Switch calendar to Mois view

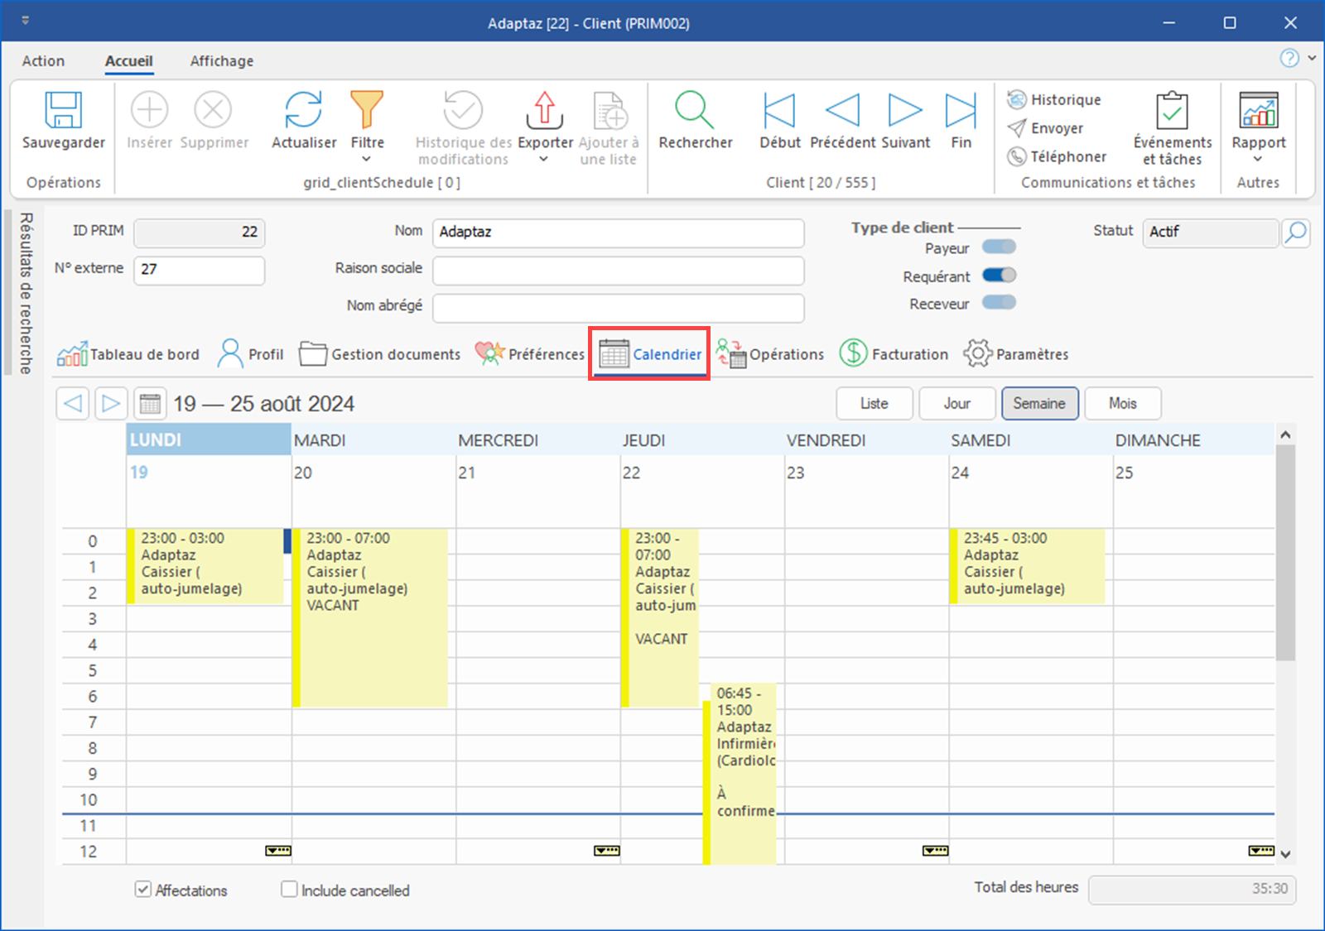click(x=1122, y=404)
